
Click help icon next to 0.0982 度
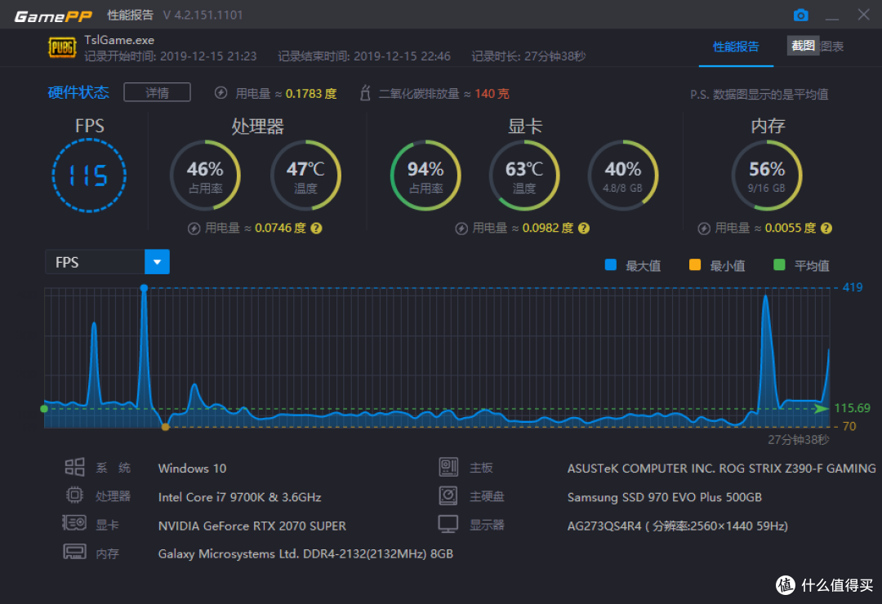[584, 228]
